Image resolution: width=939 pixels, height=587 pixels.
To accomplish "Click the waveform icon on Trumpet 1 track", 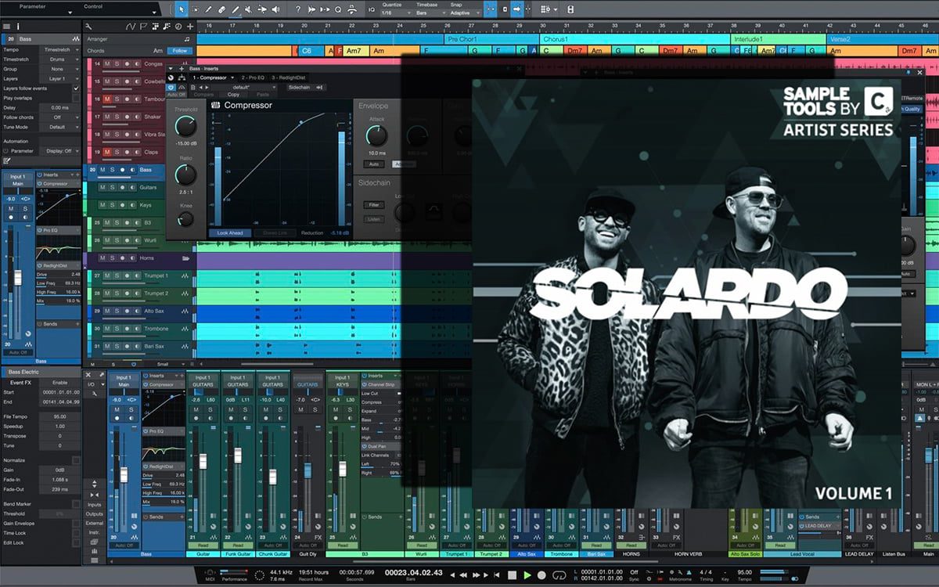I will pos(185,275).
